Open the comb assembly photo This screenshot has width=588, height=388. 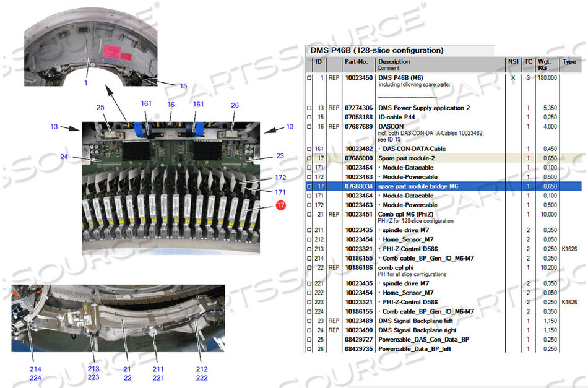pyautogui.click(x=118, y=318)
